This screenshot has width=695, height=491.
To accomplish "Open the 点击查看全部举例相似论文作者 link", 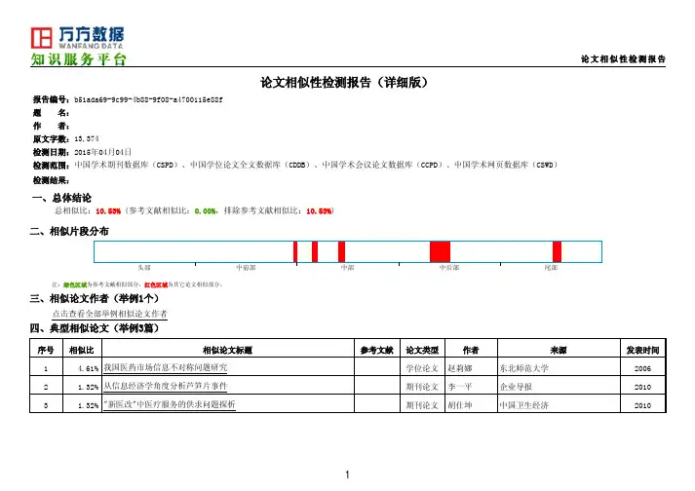I will click(x=108, y=314).
